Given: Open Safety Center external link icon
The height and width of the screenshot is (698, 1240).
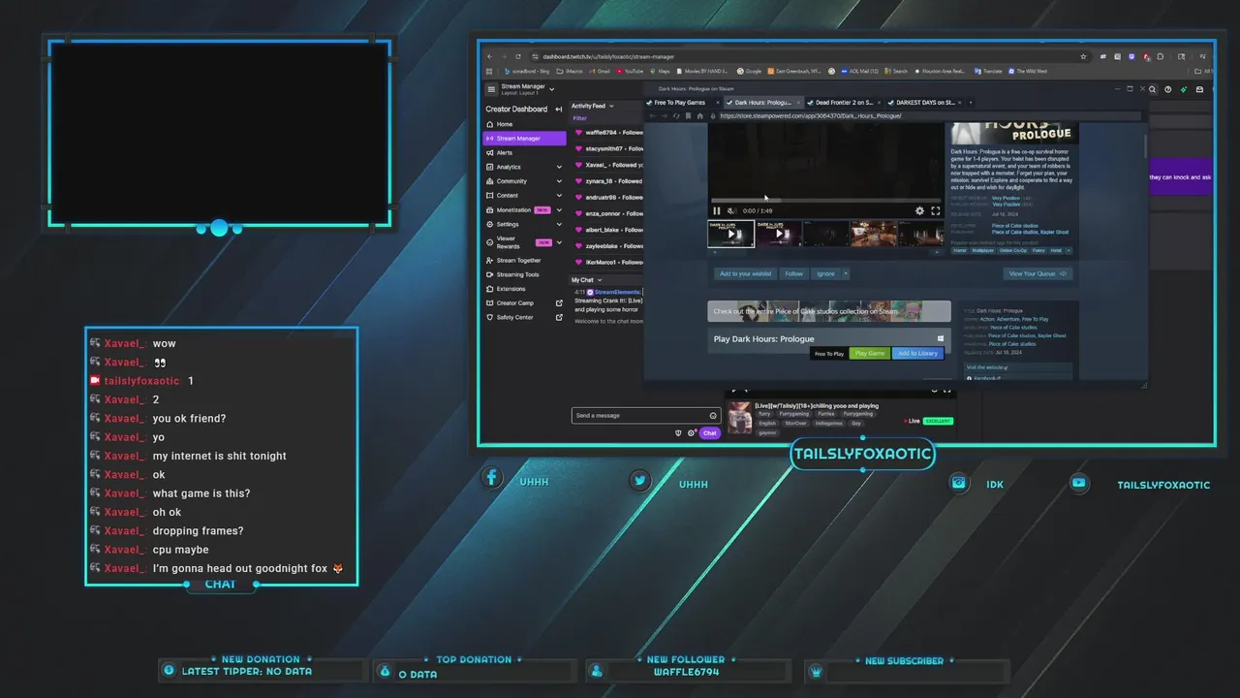Looking at the screenshot, I should click(x=559, y=317).
